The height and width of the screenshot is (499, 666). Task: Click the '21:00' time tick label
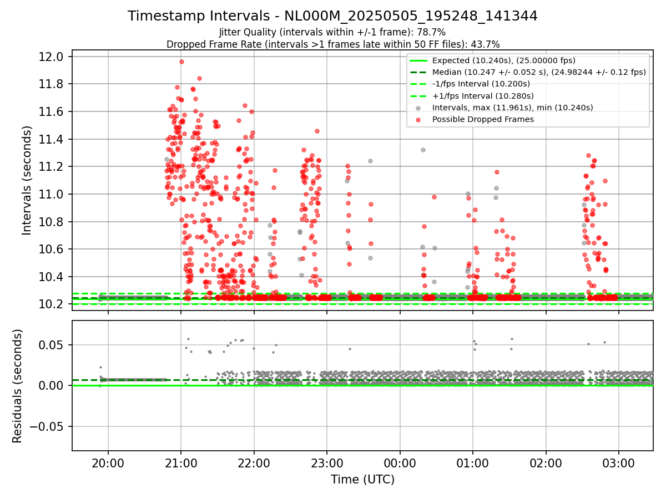181,463
